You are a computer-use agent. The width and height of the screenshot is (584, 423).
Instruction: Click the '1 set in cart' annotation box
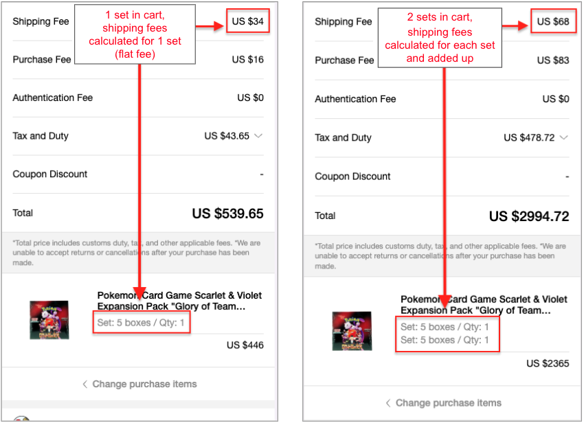click(x=135, y=34)
